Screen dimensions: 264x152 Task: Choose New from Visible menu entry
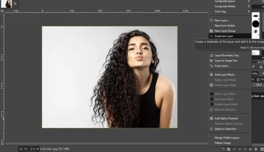coord(224,26)
